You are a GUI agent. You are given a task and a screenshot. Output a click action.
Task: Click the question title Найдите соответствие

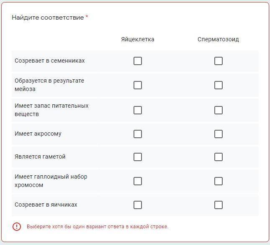[x=48, y=18]
